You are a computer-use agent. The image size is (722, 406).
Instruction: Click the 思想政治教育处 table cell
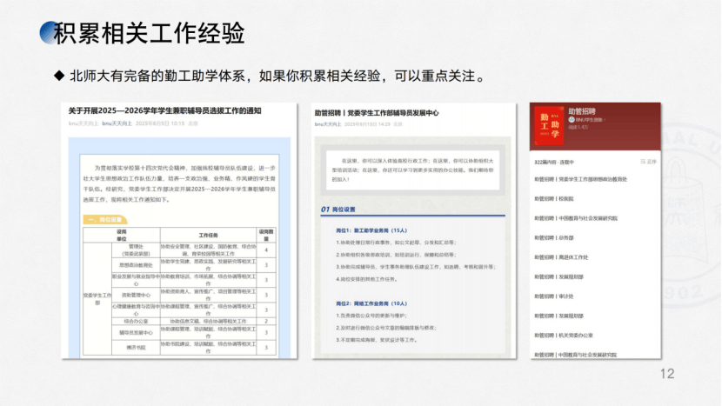[136, 264]
